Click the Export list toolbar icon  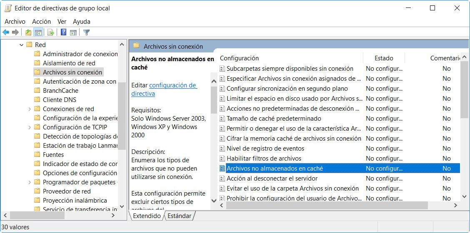pos(51,32)
